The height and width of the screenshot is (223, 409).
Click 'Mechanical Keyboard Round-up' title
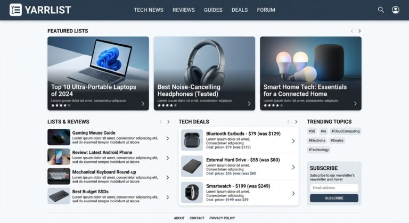coord(104,172)
